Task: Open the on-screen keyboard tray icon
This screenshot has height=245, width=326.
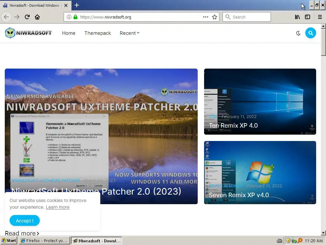Action: point(280,241)
